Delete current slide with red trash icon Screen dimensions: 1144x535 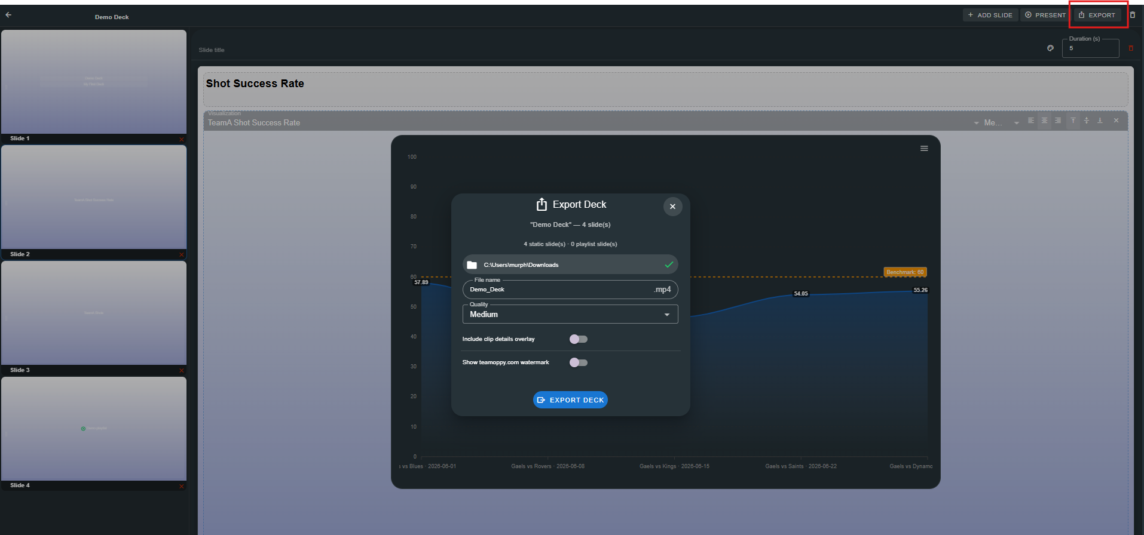[x=1130, y=48]
